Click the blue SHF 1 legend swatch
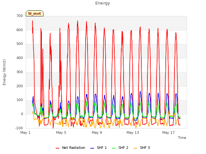 (92, 148)
